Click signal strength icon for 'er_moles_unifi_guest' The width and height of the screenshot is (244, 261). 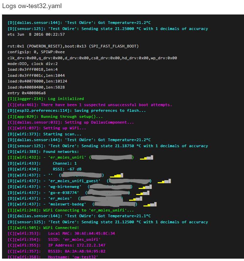164,181
